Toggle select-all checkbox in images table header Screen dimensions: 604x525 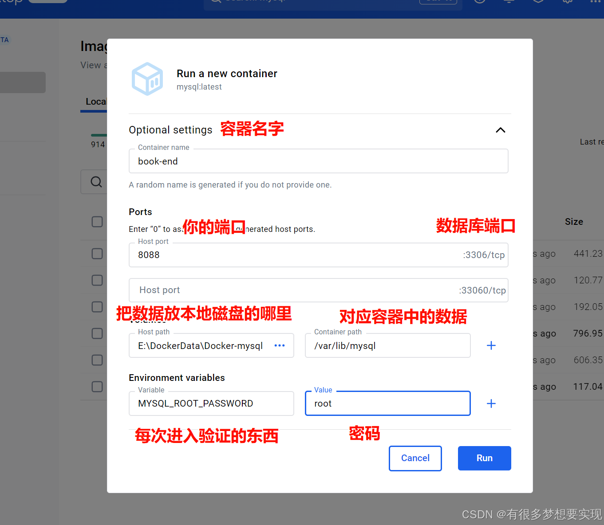click(x=97, y=222)
